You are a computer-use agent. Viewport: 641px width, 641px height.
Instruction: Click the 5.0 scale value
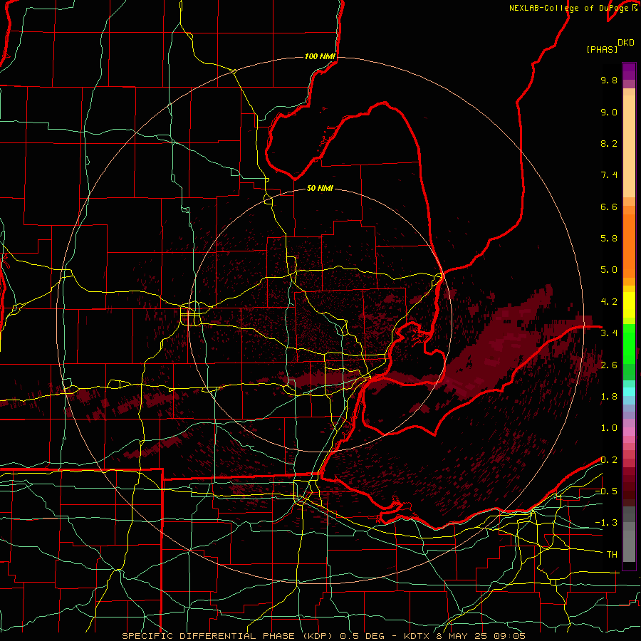pos(609,270)
